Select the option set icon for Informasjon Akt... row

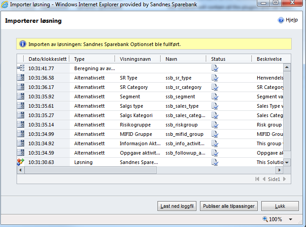21,143
